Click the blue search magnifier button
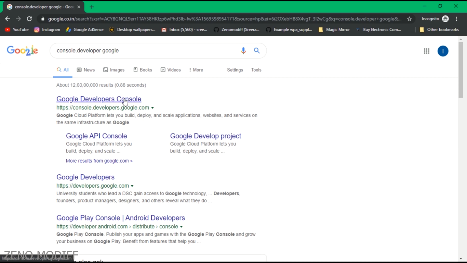 click(x=257, y=51)
